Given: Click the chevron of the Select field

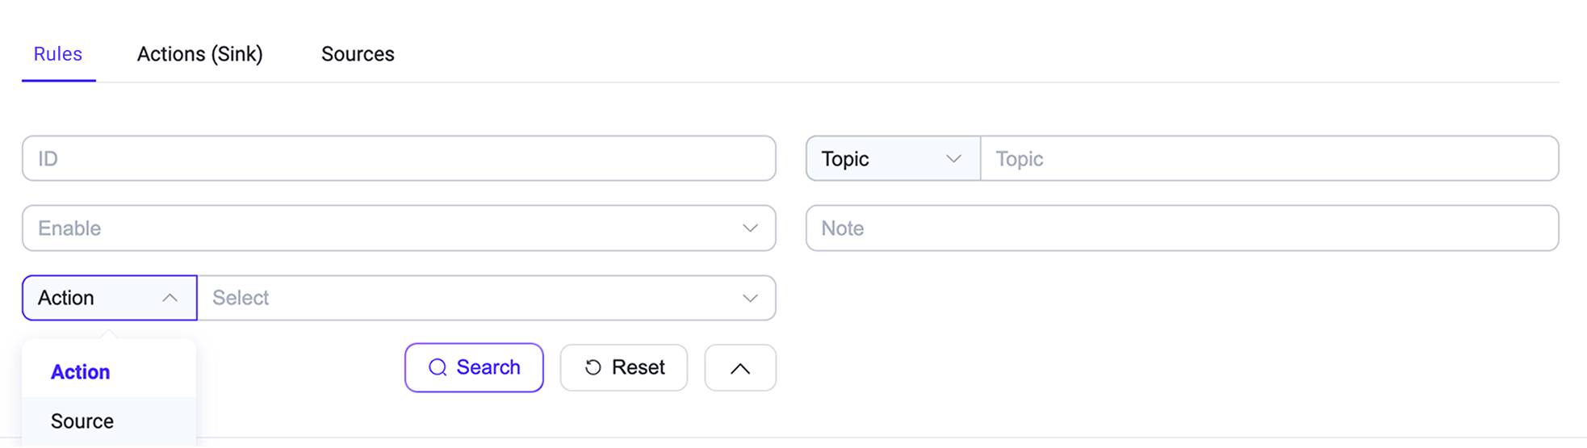Looking at the screenshot, I should 750,298.
